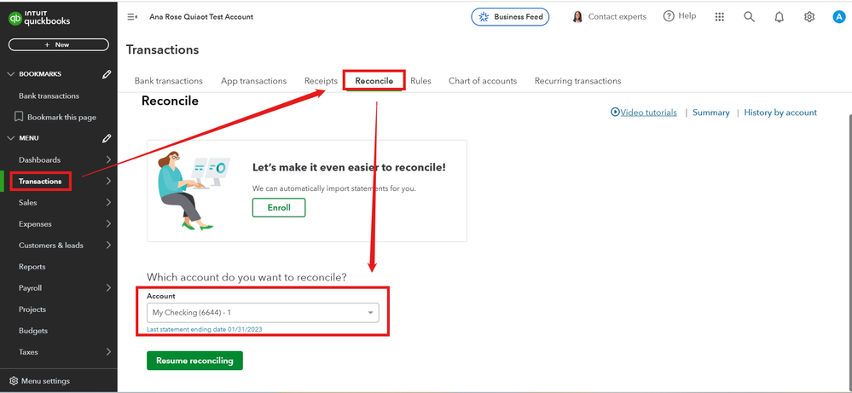Click the Bookmark this page icon
This screenshot has width=852, height=393.
pyautogui.click(x=19, y=118)
